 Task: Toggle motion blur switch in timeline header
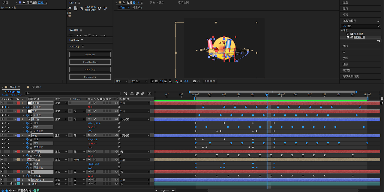point(143,93)
